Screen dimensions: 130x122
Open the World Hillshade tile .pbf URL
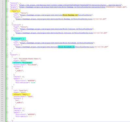pos(55,47)
